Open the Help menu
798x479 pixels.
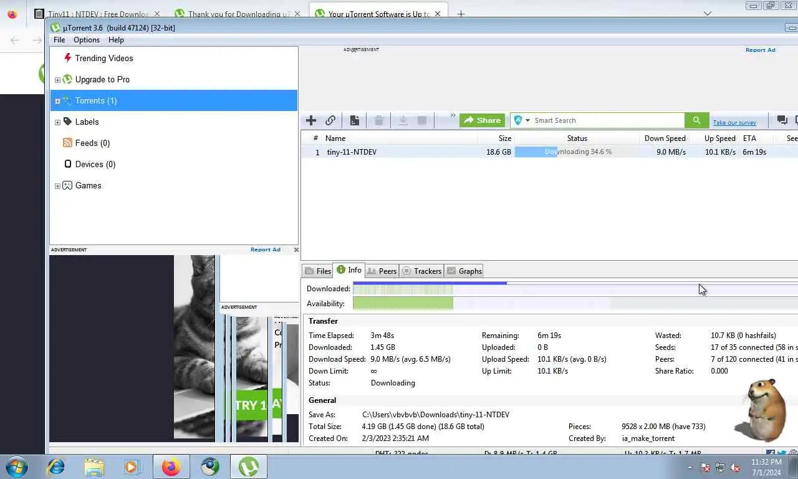click(116, 39)
